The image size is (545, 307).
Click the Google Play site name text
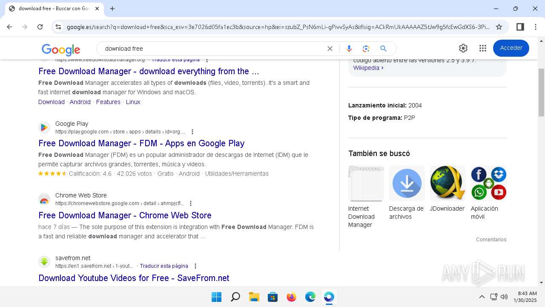(72, 124)
